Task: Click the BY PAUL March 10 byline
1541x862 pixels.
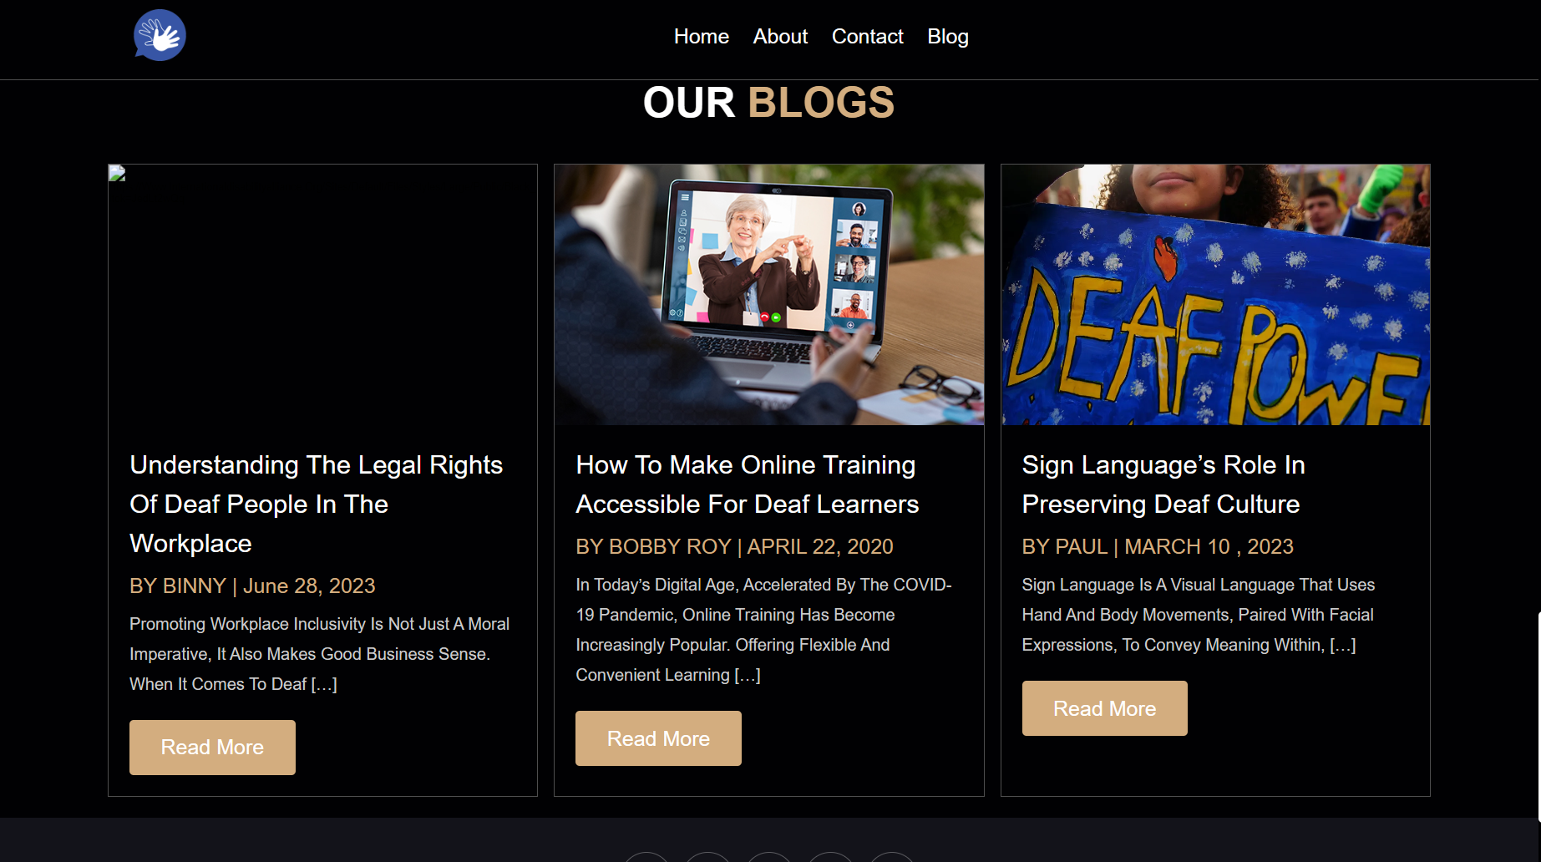Action: click(x=1158, y=546)
